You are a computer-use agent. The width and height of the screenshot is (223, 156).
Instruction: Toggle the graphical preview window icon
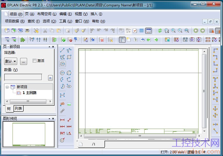(x=149, y=31)
